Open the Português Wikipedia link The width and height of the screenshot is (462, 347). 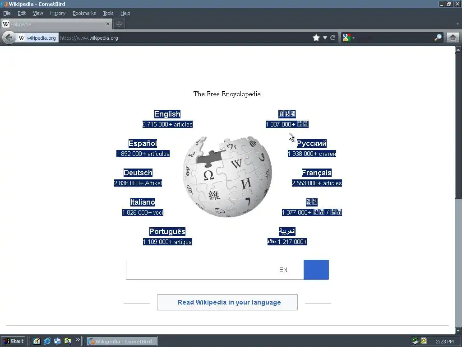[167, 231]
